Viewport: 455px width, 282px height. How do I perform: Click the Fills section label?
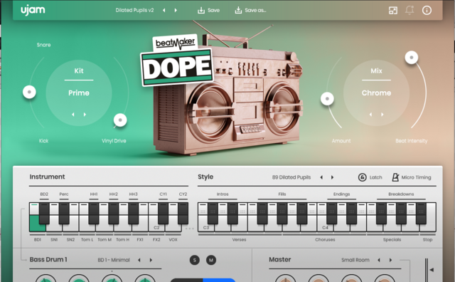click(282, 194)
